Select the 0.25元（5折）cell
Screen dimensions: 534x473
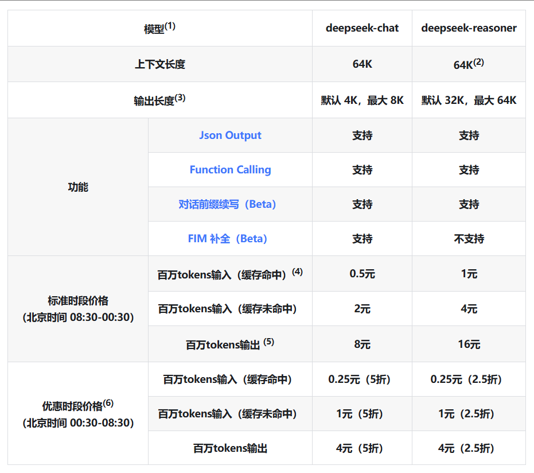point(362,379)
